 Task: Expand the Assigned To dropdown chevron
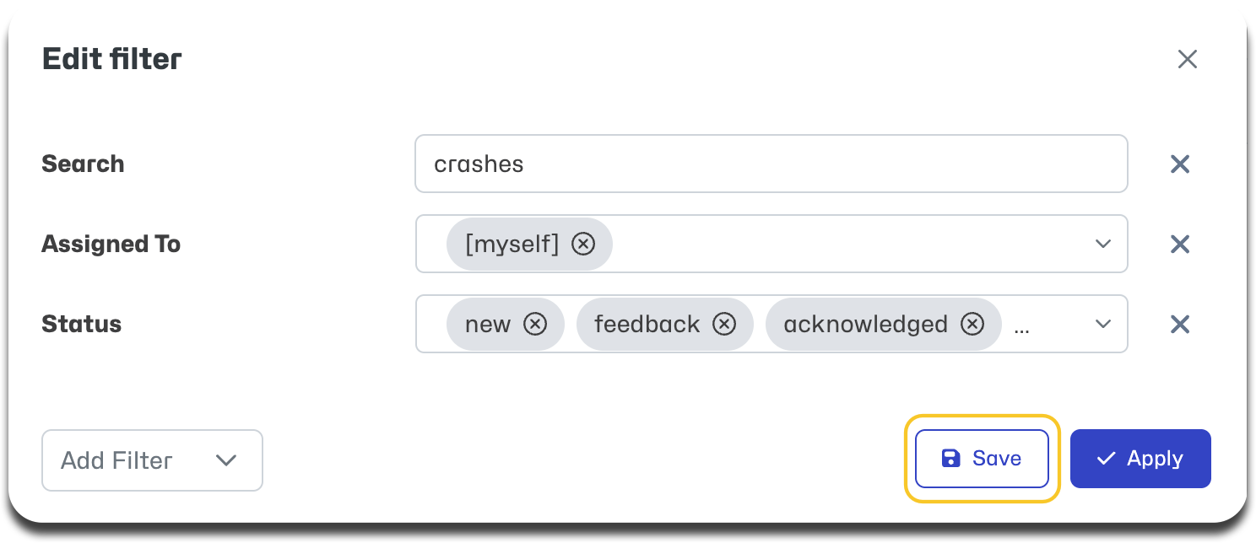pyautogui.click(x=1102, y=245)
